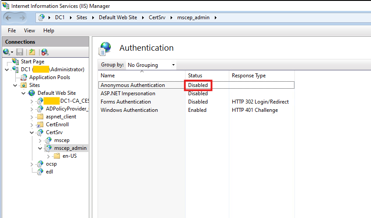The width and height of the screenshot is (371, 218).
Task: Open the File menu
Action: click(x=12, y=31)
